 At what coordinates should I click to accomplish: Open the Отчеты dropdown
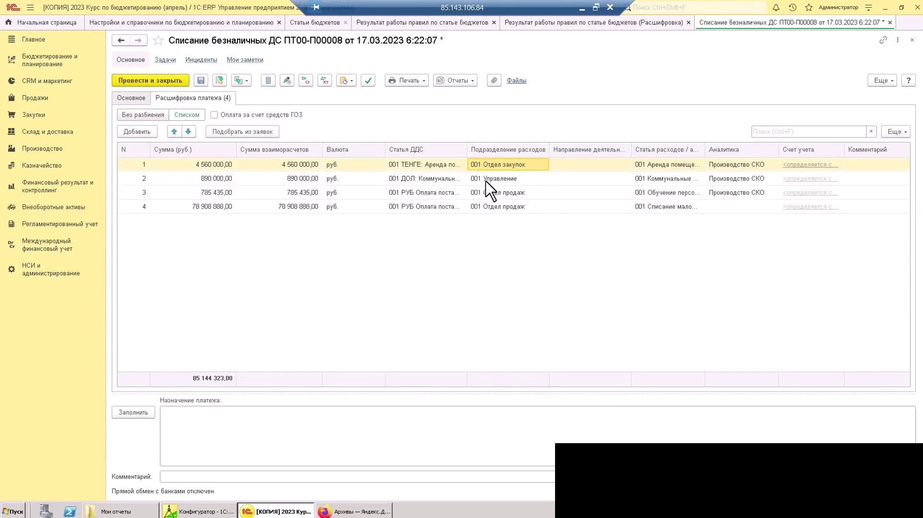coord(455,81)
